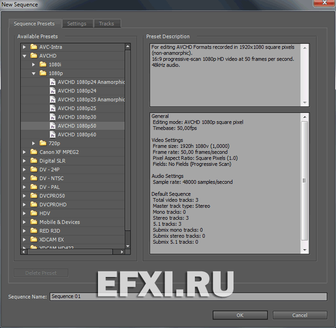Viewport: 336px width, 328px height.
Task: Click the DVCPROHD folder icon
Action: [x=34, y=205]
